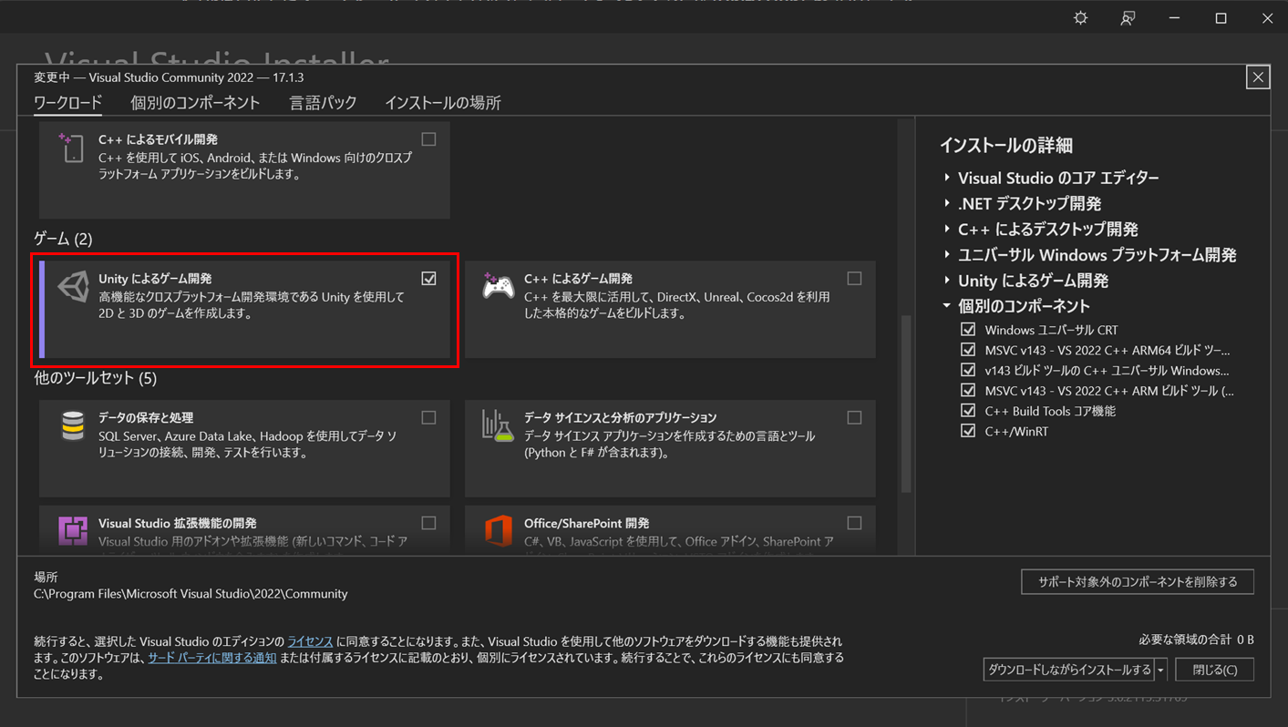
Task: Uncheck Windows ユニバーサル CRT component
Action: point(968,330)
